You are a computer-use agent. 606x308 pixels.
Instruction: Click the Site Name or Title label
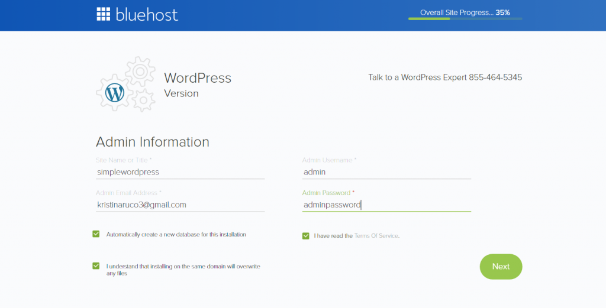(x=124, y=160)
